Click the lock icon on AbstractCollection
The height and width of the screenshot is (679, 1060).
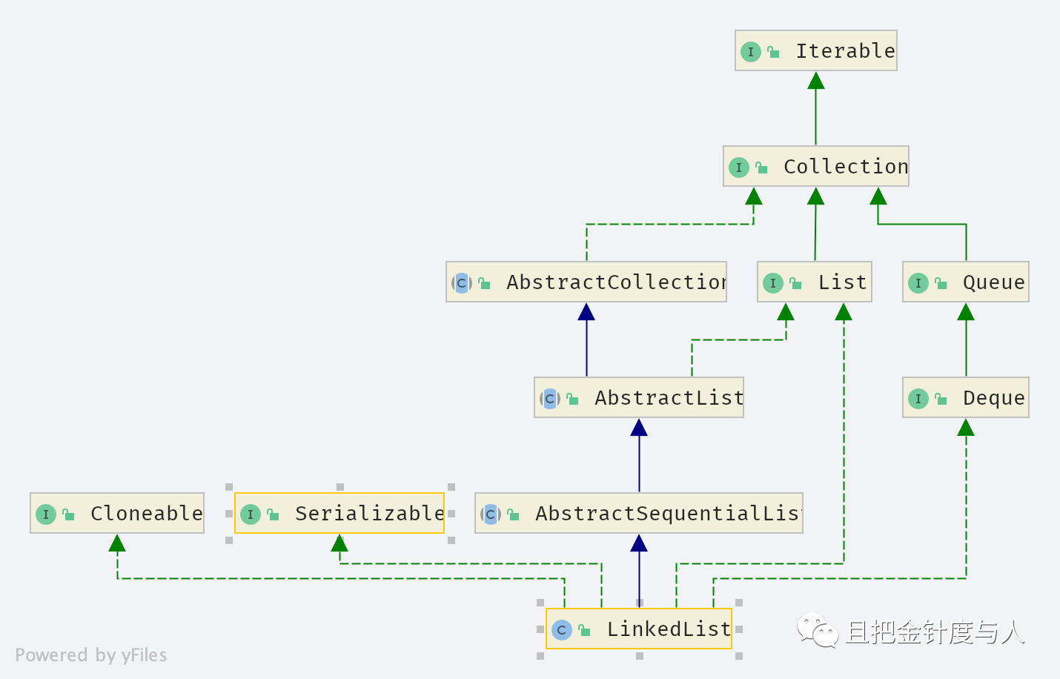point(484,283)
